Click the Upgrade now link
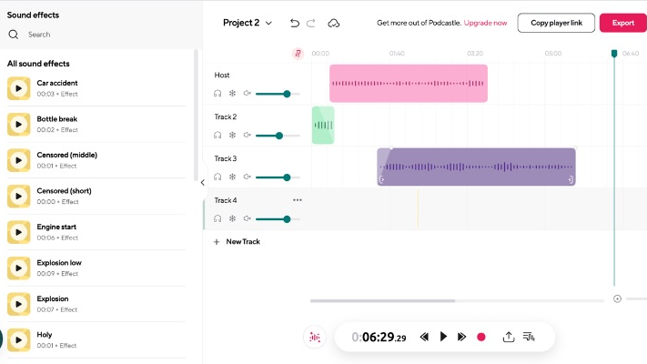The height and width of the screenshot is (364, 647). click(485, 23)
